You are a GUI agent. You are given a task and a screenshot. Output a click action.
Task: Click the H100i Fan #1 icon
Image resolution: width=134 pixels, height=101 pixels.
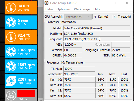point(11,52)
